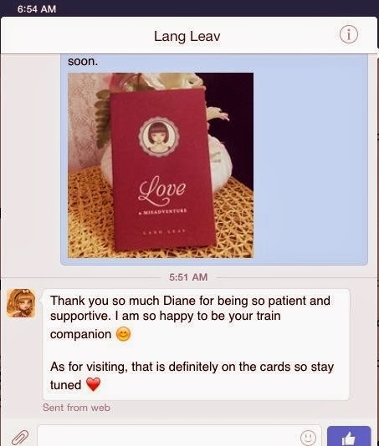Click the 6:54 AM status bar clock

point(37,9)
